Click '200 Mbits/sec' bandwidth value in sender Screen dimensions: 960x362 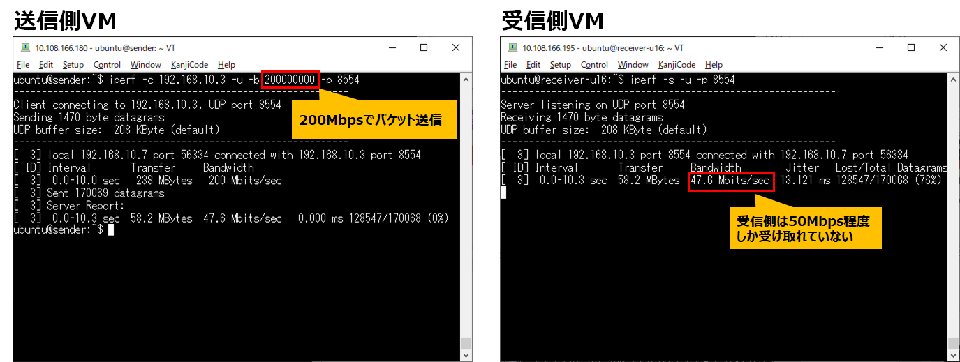pyautogui.click(x=245, y=181)
